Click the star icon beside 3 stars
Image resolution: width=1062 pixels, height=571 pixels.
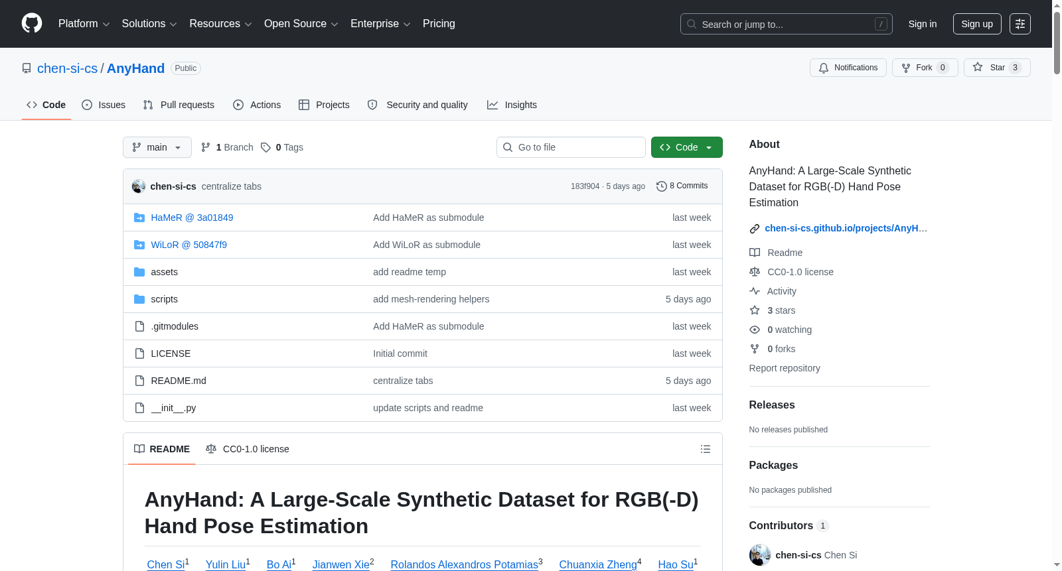coord(755,310)
